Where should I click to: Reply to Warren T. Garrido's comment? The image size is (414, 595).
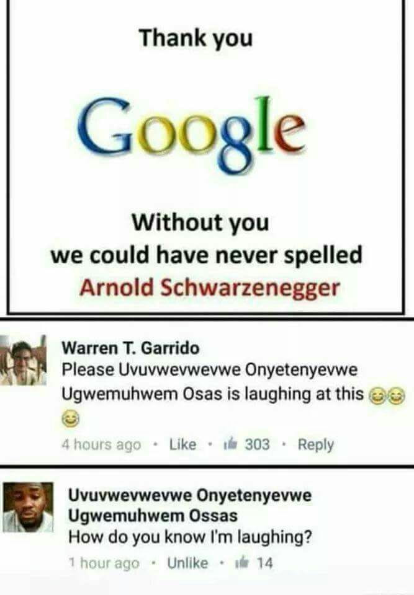pos(315,444)
